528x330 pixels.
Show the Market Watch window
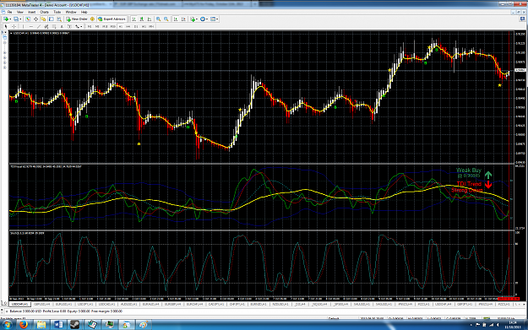tap(28, 19)
